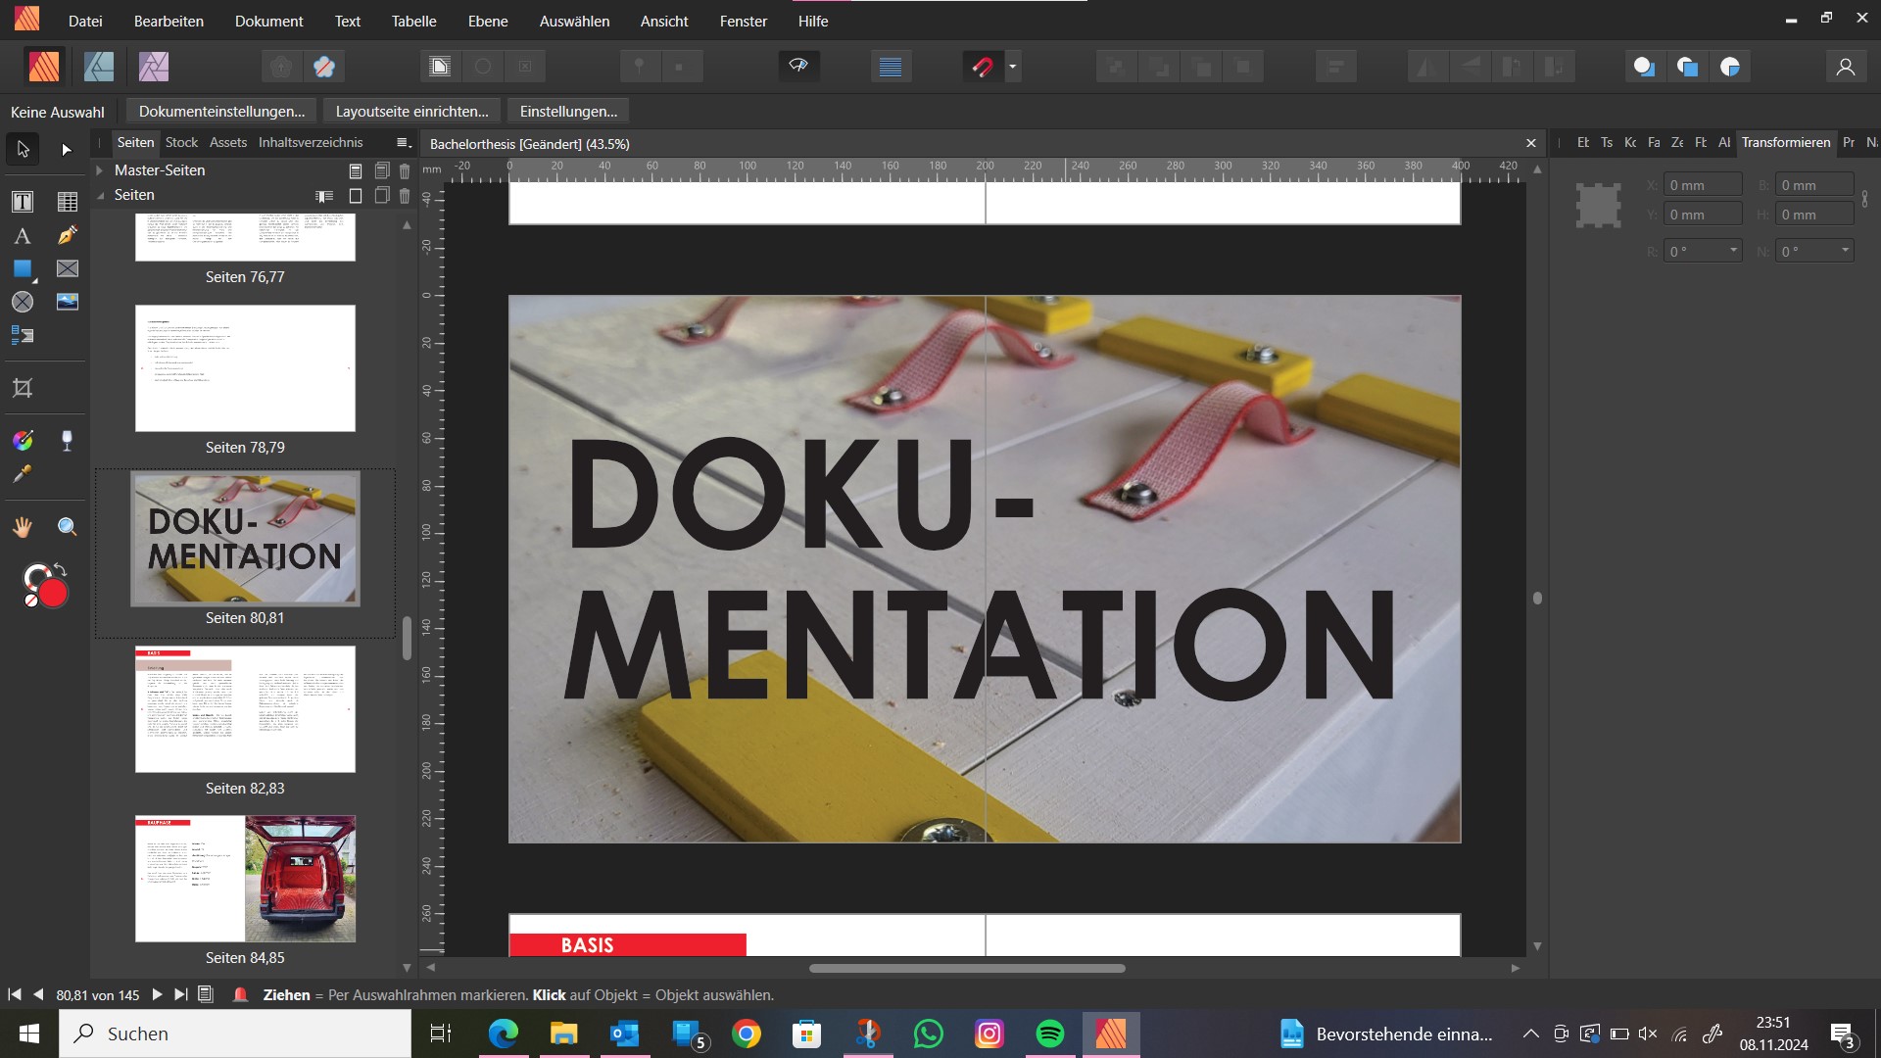Select the Fill gradient tool

pos(23,441)
